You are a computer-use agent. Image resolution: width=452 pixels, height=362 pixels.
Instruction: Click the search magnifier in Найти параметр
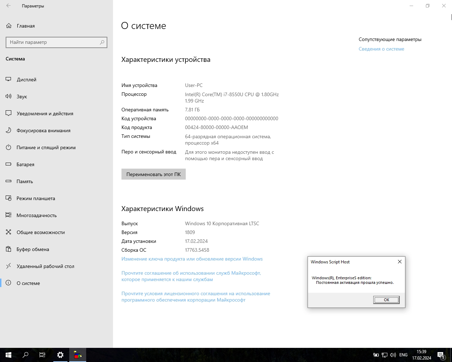tap(102, 42)
